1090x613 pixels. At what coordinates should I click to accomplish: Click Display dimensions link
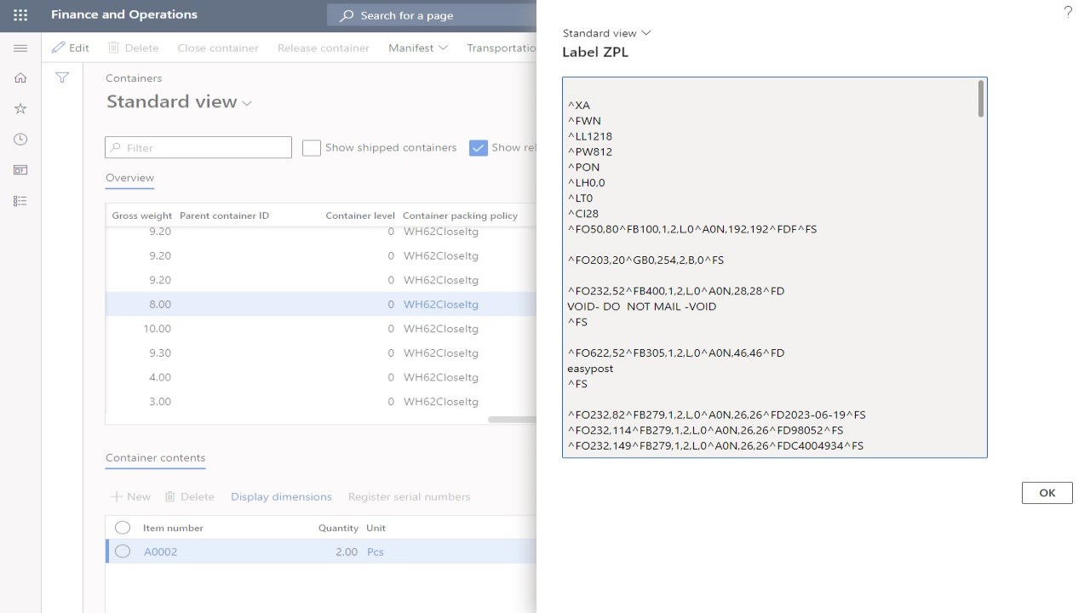[x=281, y=496]
